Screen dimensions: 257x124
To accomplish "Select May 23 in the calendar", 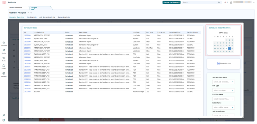I will (x=229, y=49).
